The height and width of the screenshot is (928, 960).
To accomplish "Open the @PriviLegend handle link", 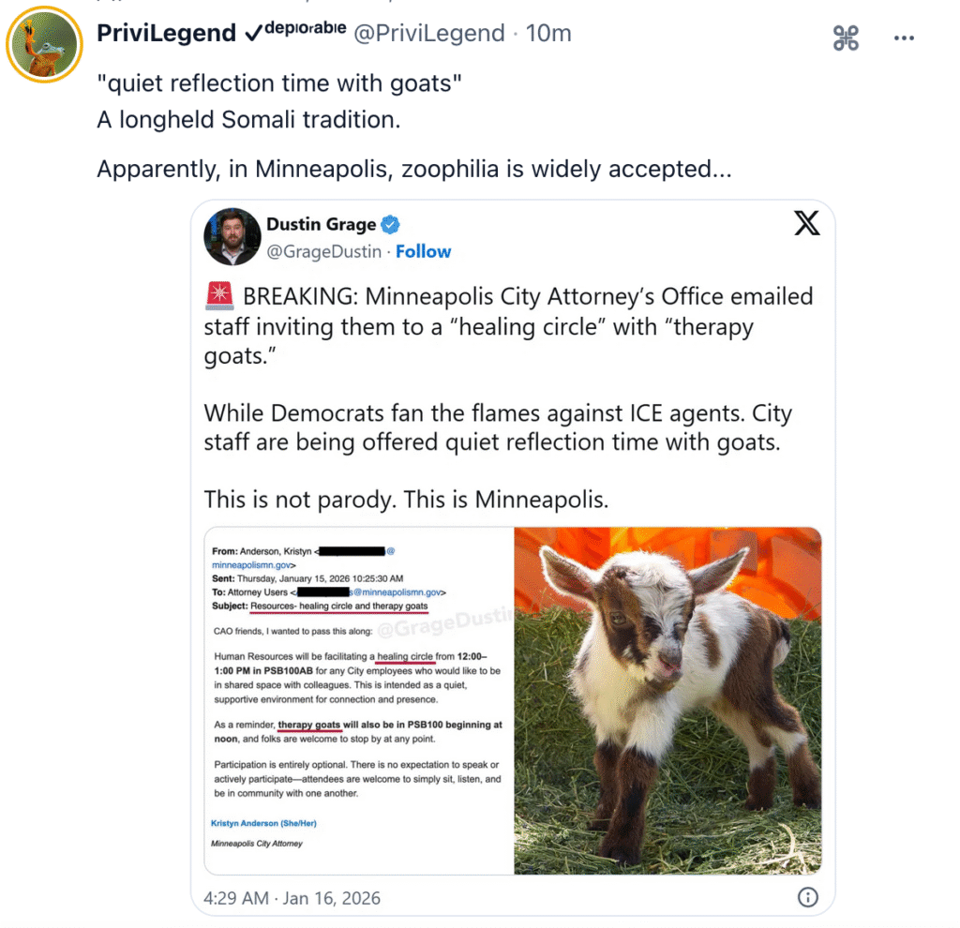I will [429, 33].
